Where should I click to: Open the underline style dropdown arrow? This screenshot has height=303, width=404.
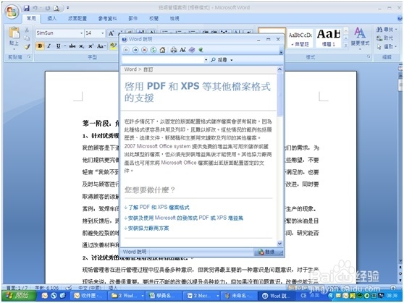(x=65, y=46)
